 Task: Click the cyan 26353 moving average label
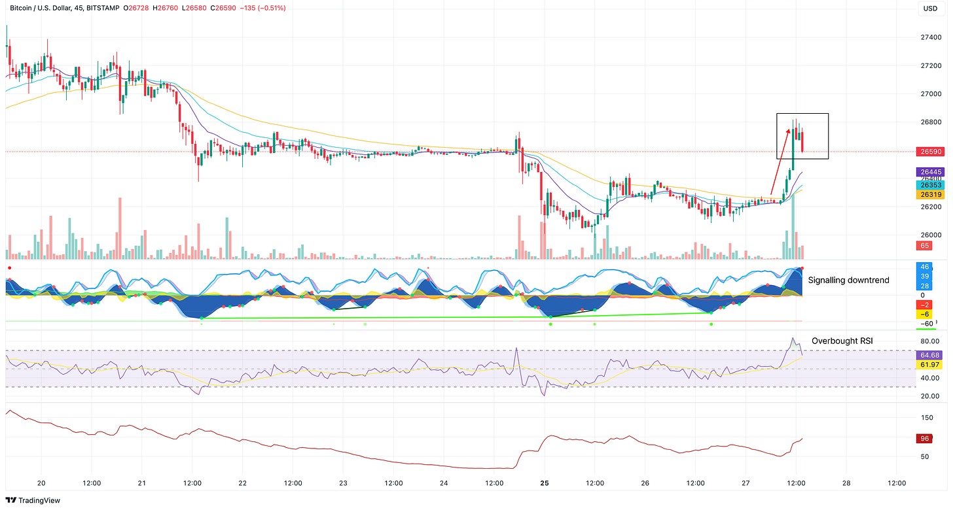[x=929, y=185]
